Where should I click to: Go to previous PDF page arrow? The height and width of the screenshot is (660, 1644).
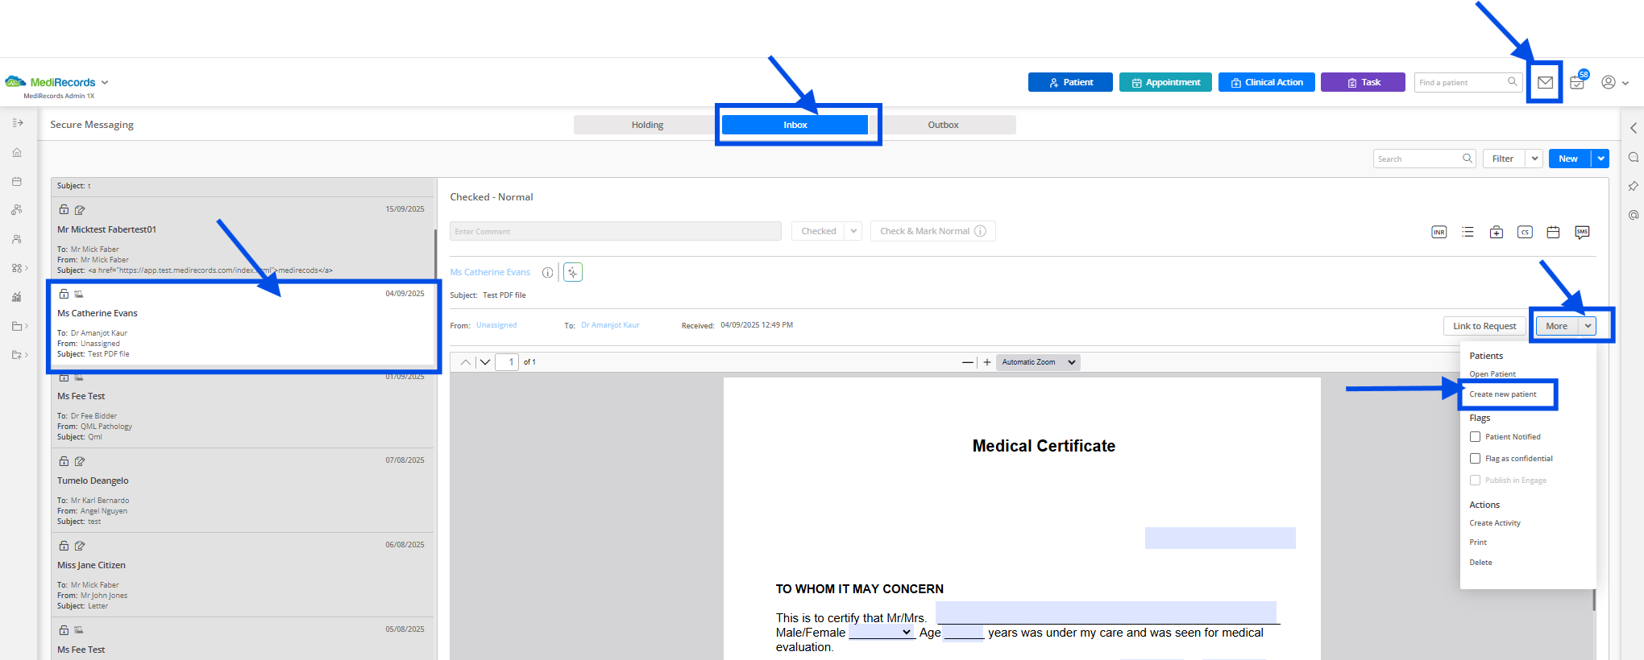(x=466, y=362)
